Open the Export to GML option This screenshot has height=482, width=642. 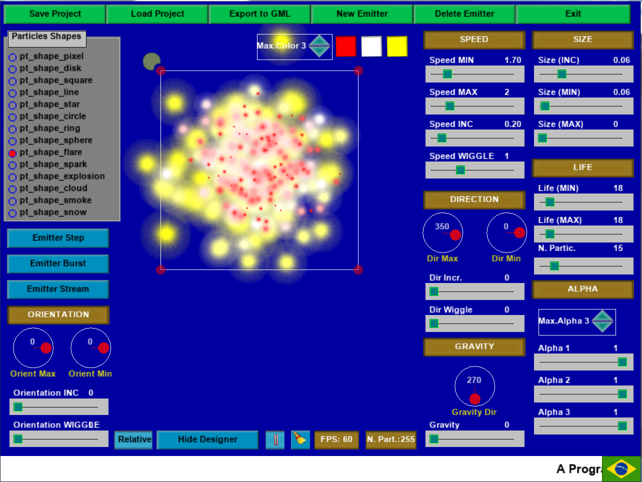click(259, 13)
